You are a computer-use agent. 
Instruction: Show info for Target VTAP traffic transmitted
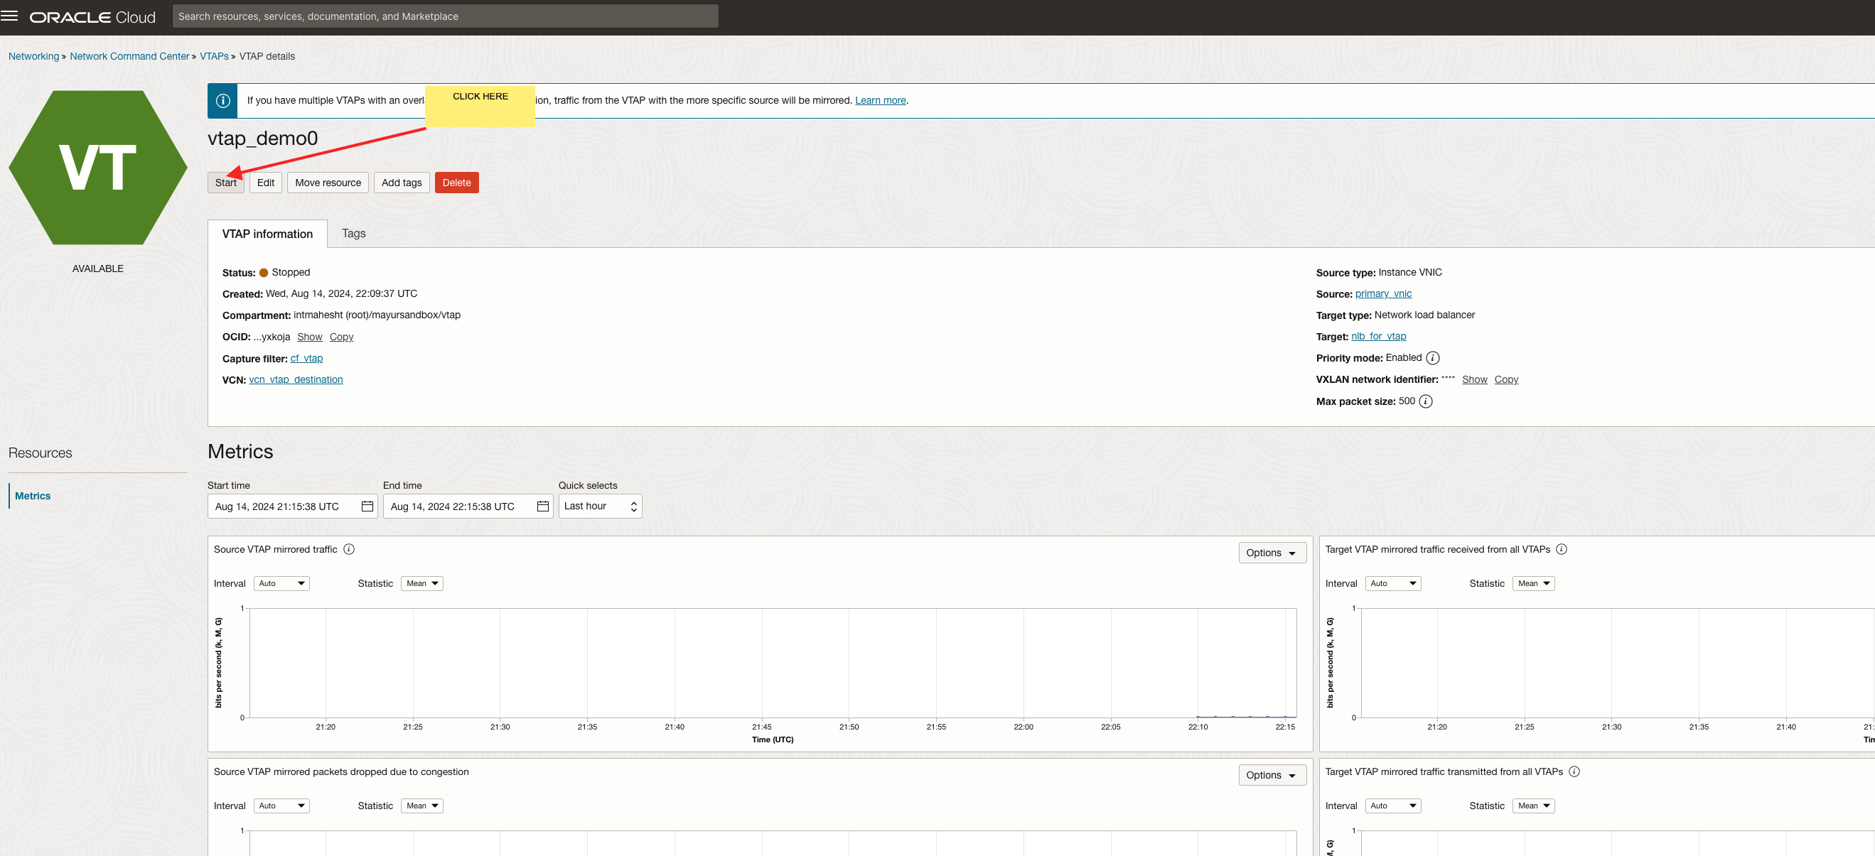(x=1574, y=771)
